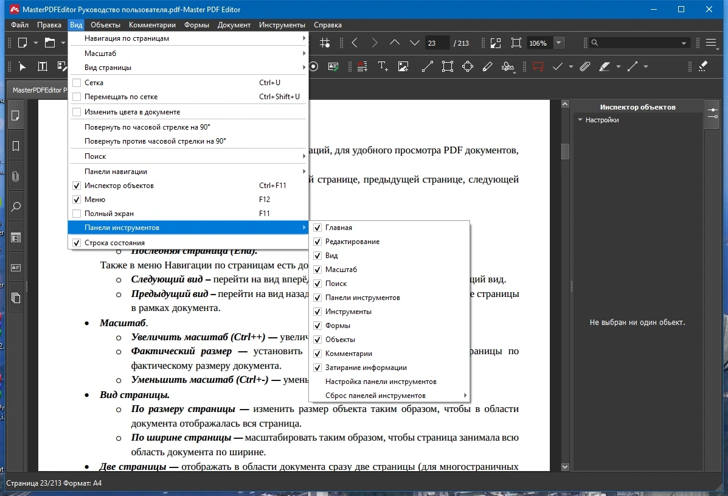
Task: Open the Правка menu
Action: [x=49, y=24]
